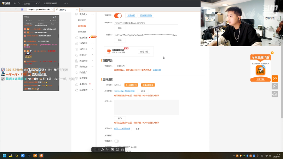Open the first submenu item under 直播相关
This screenshot has width=283, height=159.
tap(82, 20)
